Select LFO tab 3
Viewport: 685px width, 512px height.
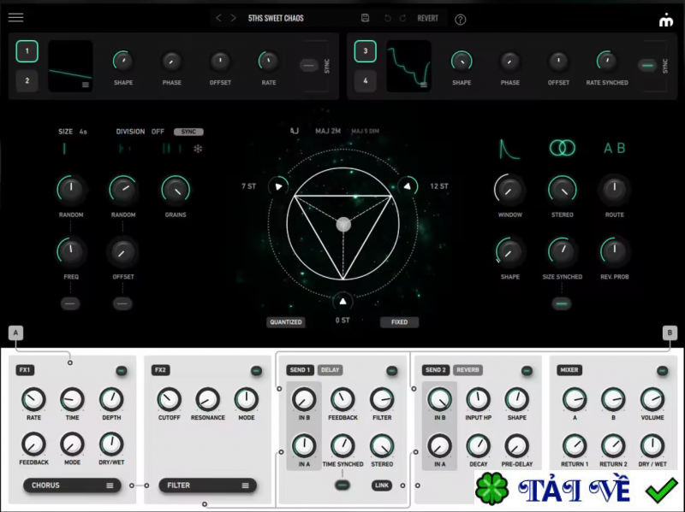tap(366, 51)
